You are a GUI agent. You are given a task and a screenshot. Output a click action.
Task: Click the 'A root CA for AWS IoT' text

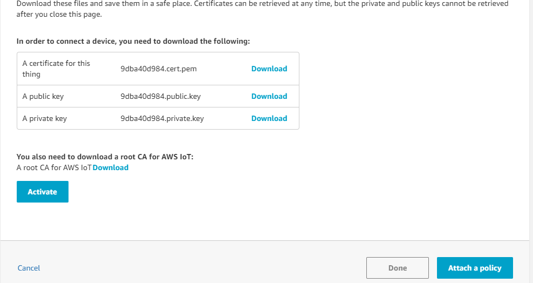54,167
